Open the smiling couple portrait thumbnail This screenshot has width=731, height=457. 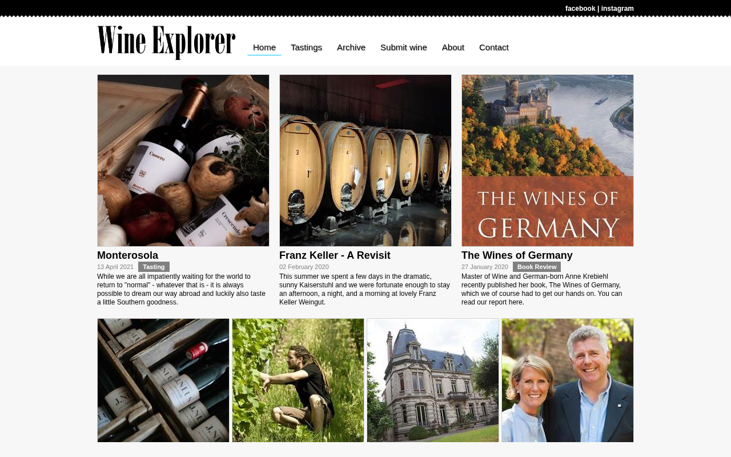568,380
